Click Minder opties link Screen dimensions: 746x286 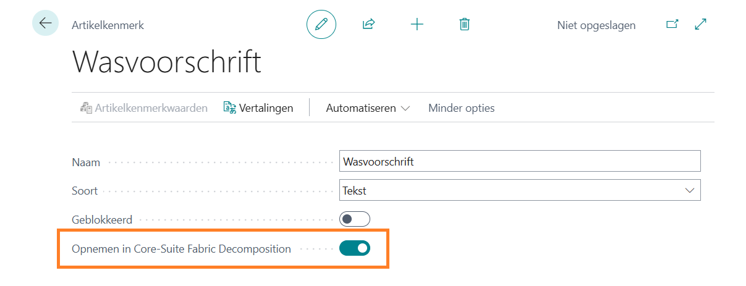click(461, 108)
